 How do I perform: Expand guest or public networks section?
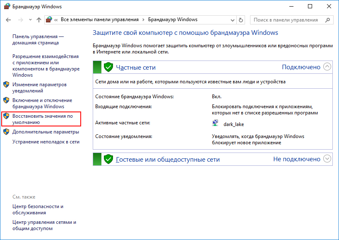(327, 159)
